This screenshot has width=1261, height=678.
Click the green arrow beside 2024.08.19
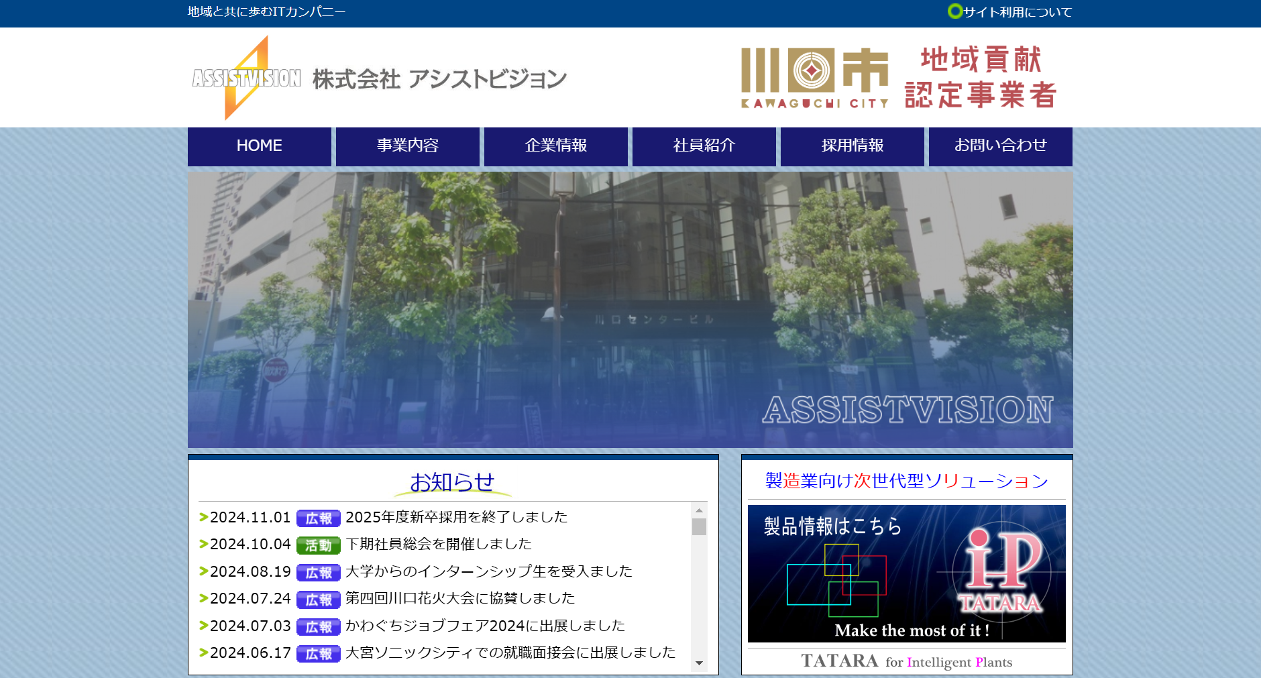tap(204, 571)
